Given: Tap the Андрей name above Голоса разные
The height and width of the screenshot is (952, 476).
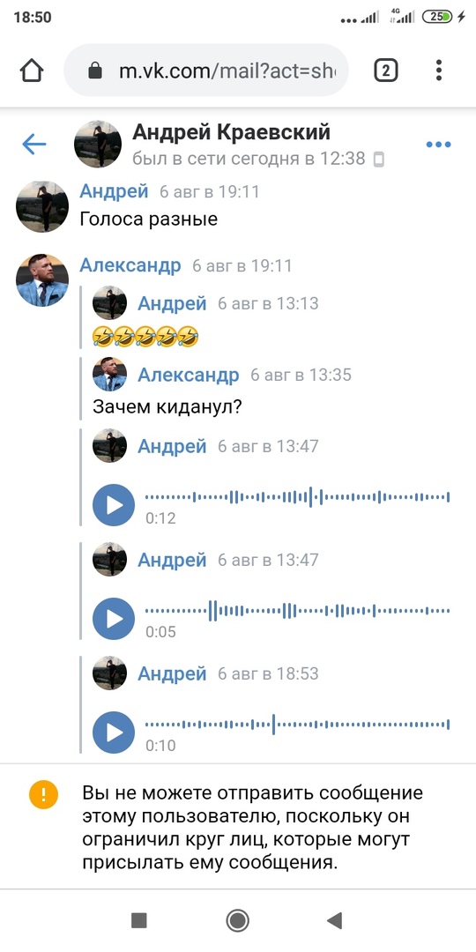Looking at the screenshot, I should [x=114, y=192].
